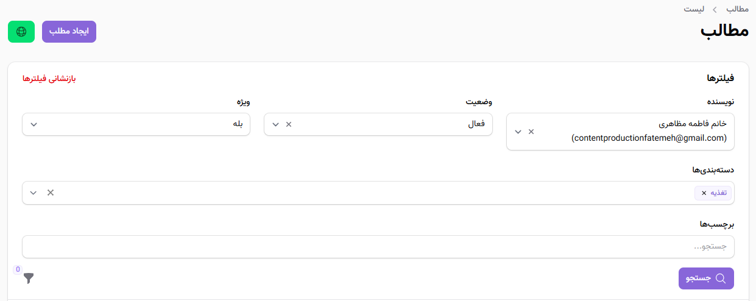This screenshot has width=756, height=301.
Task: Remove the تغذیه category tag
Action: tap(704, 193)
